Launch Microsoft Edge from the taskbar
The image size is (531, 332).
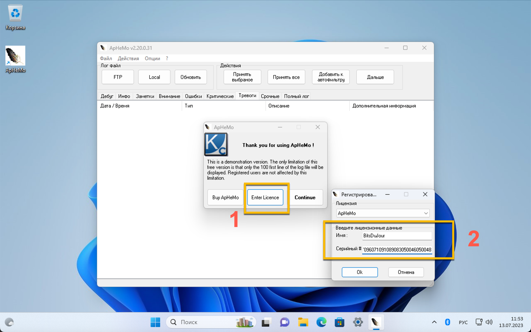point(321,322)
